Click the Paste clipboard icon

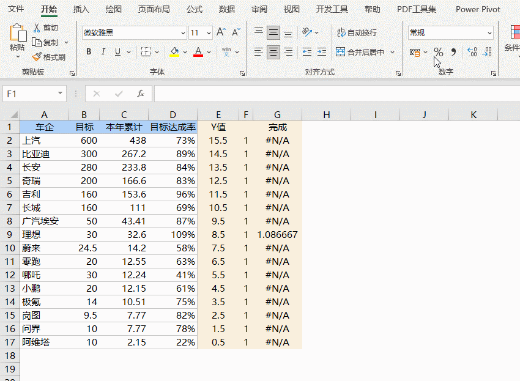pos(18,33)
